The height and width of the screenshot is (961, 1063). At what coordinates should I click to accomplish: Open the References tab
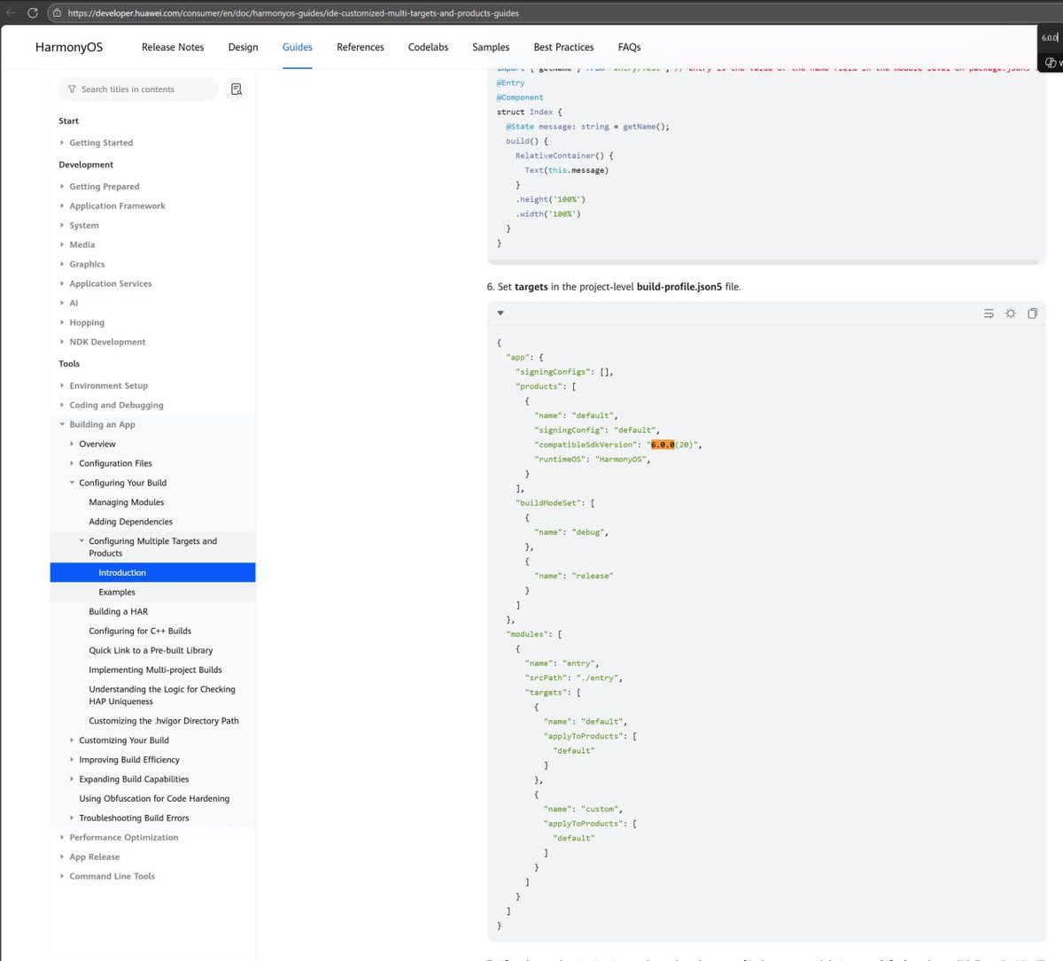361,47
